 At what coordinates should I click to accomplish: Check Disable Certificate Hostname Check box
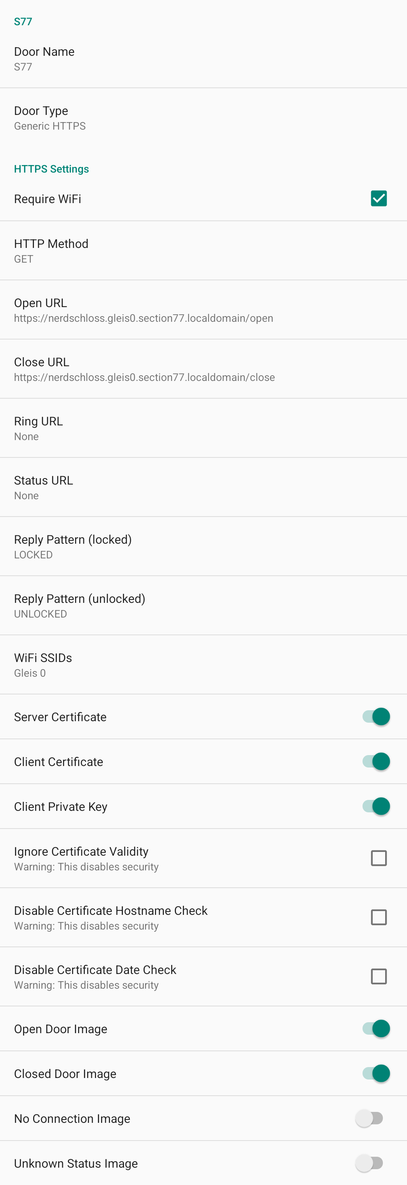click(x=378, y=917)
